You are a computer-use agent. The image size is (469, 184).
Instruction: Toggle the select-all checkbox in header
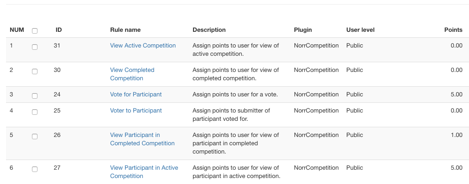click(x=35, y=30)
